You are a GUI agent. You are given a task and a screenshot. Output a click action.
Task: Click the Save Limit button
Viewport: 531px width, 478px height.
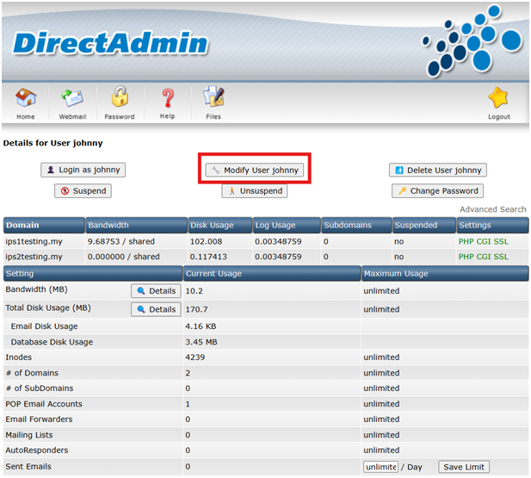(464, 467)
